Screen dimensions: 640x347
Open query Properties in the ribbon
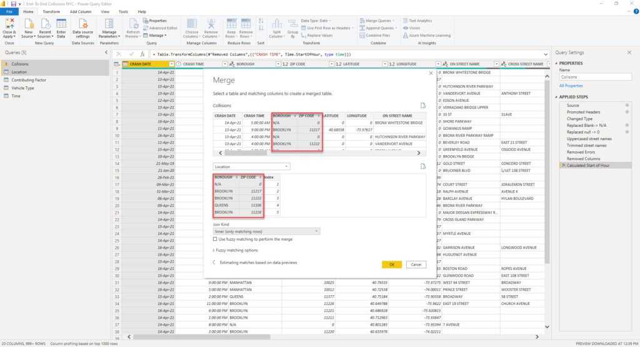[155, 21]
